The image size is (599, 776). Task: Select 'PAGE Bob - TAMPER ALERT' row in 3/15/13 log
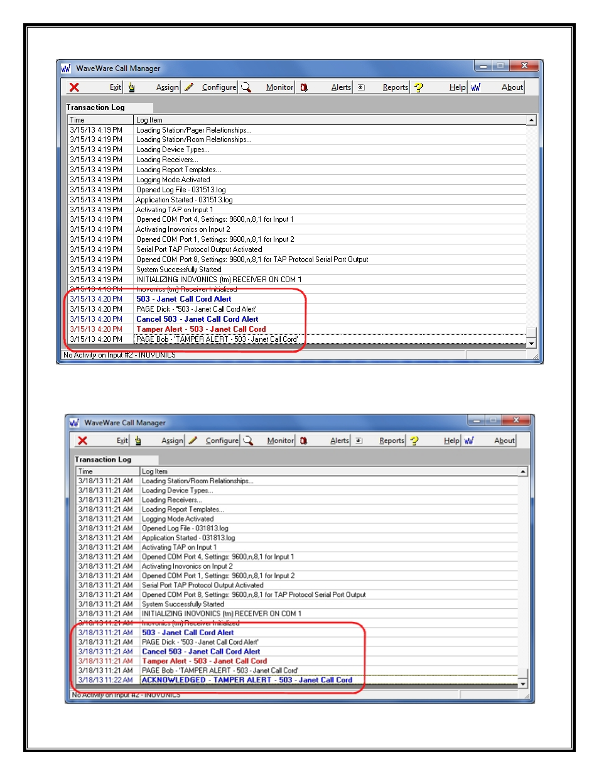pos(297,339)
